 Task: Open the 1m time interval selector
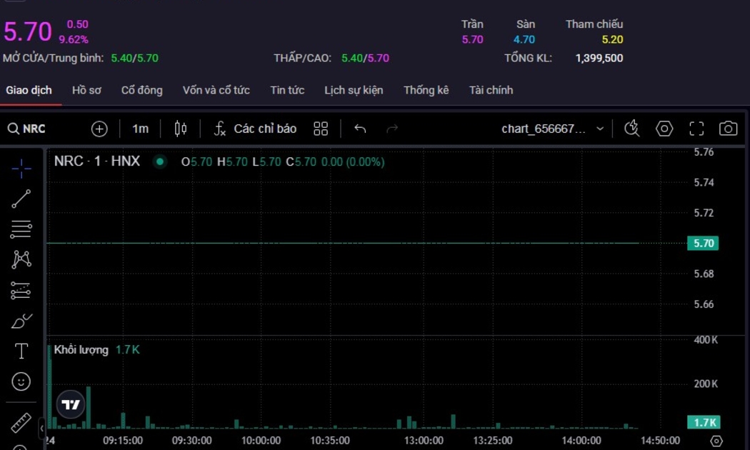coord(140,129)
